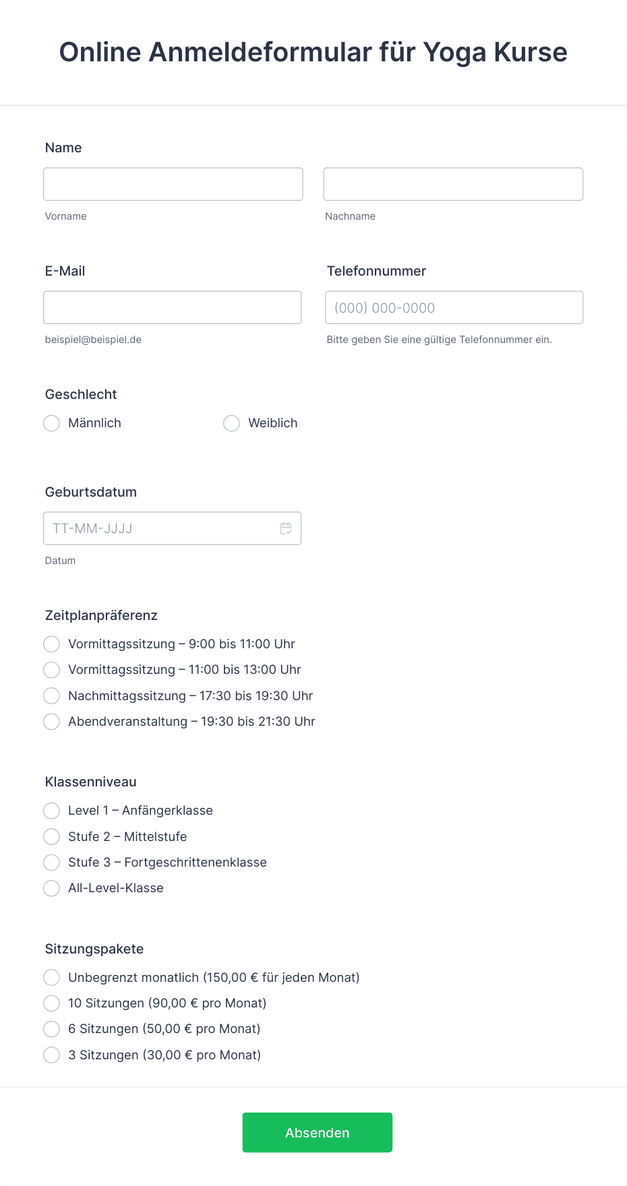Choose Vormittagssitzung 11:00 bis 13:00 Uhr

point(51,670)
